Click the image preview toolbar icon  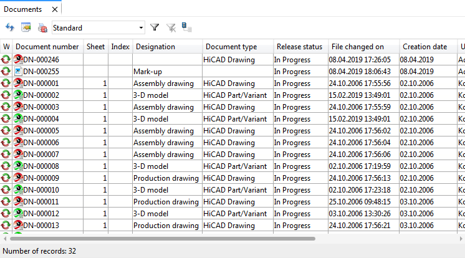26,27
